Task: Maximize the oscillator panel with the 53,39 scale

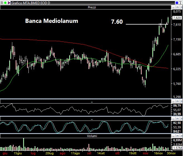Action: (x=177, y=119)
